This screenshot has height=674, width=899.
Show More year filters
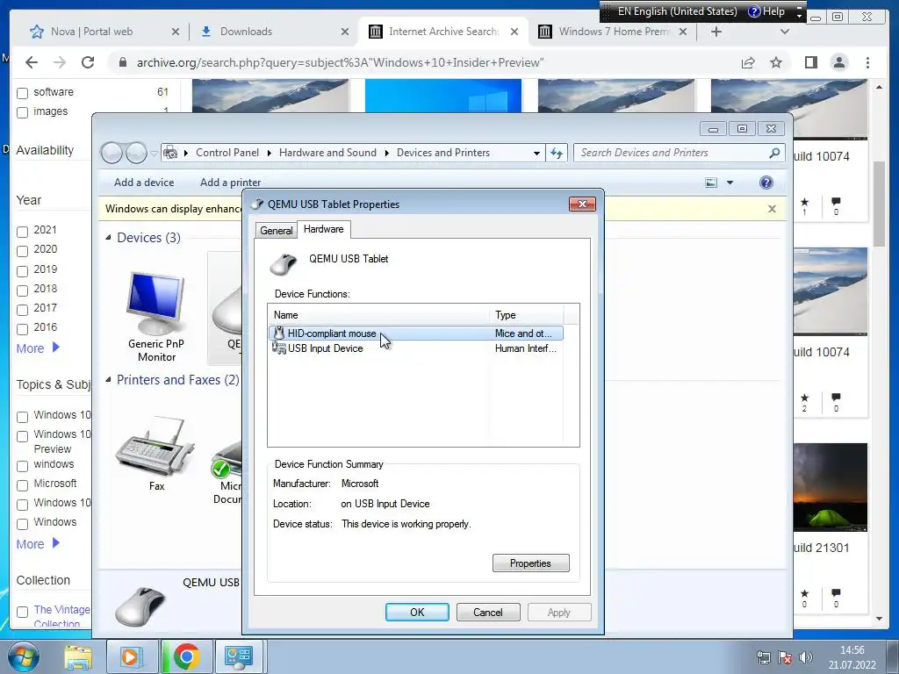coord(38,348)
